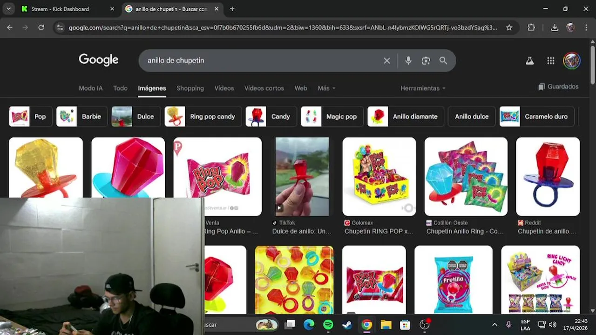This screenshot has height=335, width=596.
Task: Select the Videos tab
Action: click(224, 88)
